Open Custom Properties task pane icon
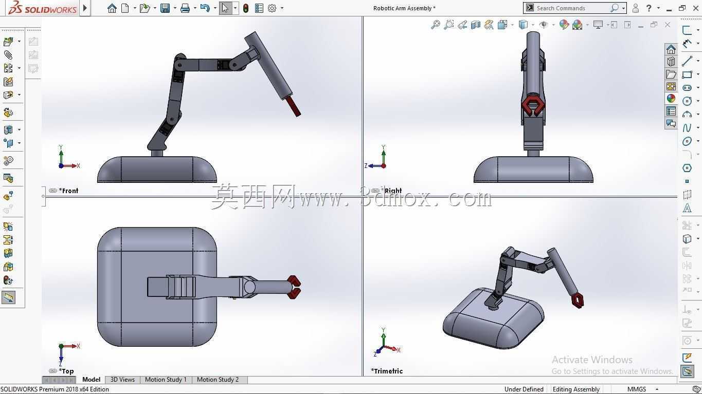 (671, 111)
